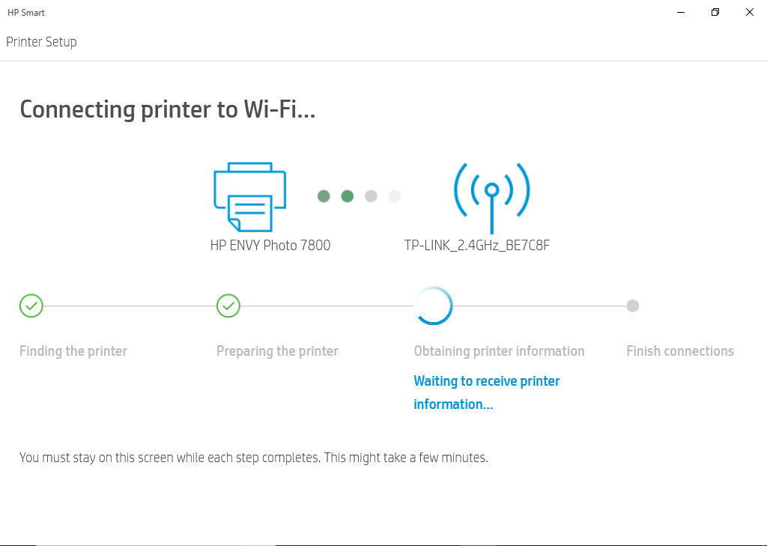Image resolution: width=767 pixels, height=546 pixels.
Task: Click the Connecting printer to Wi-Fi heading
Action: (168, 109)
